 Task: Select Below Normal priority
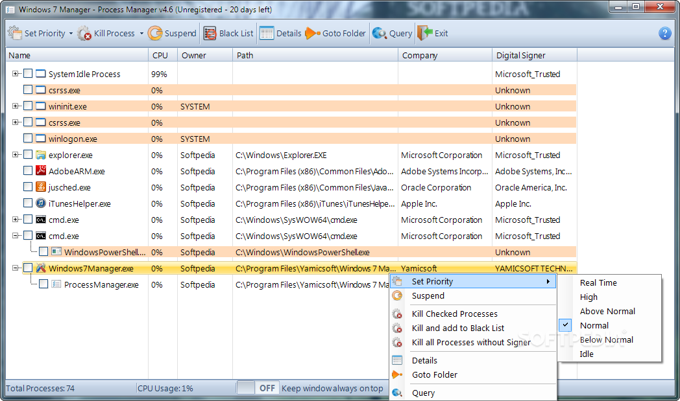coord(606,340)
